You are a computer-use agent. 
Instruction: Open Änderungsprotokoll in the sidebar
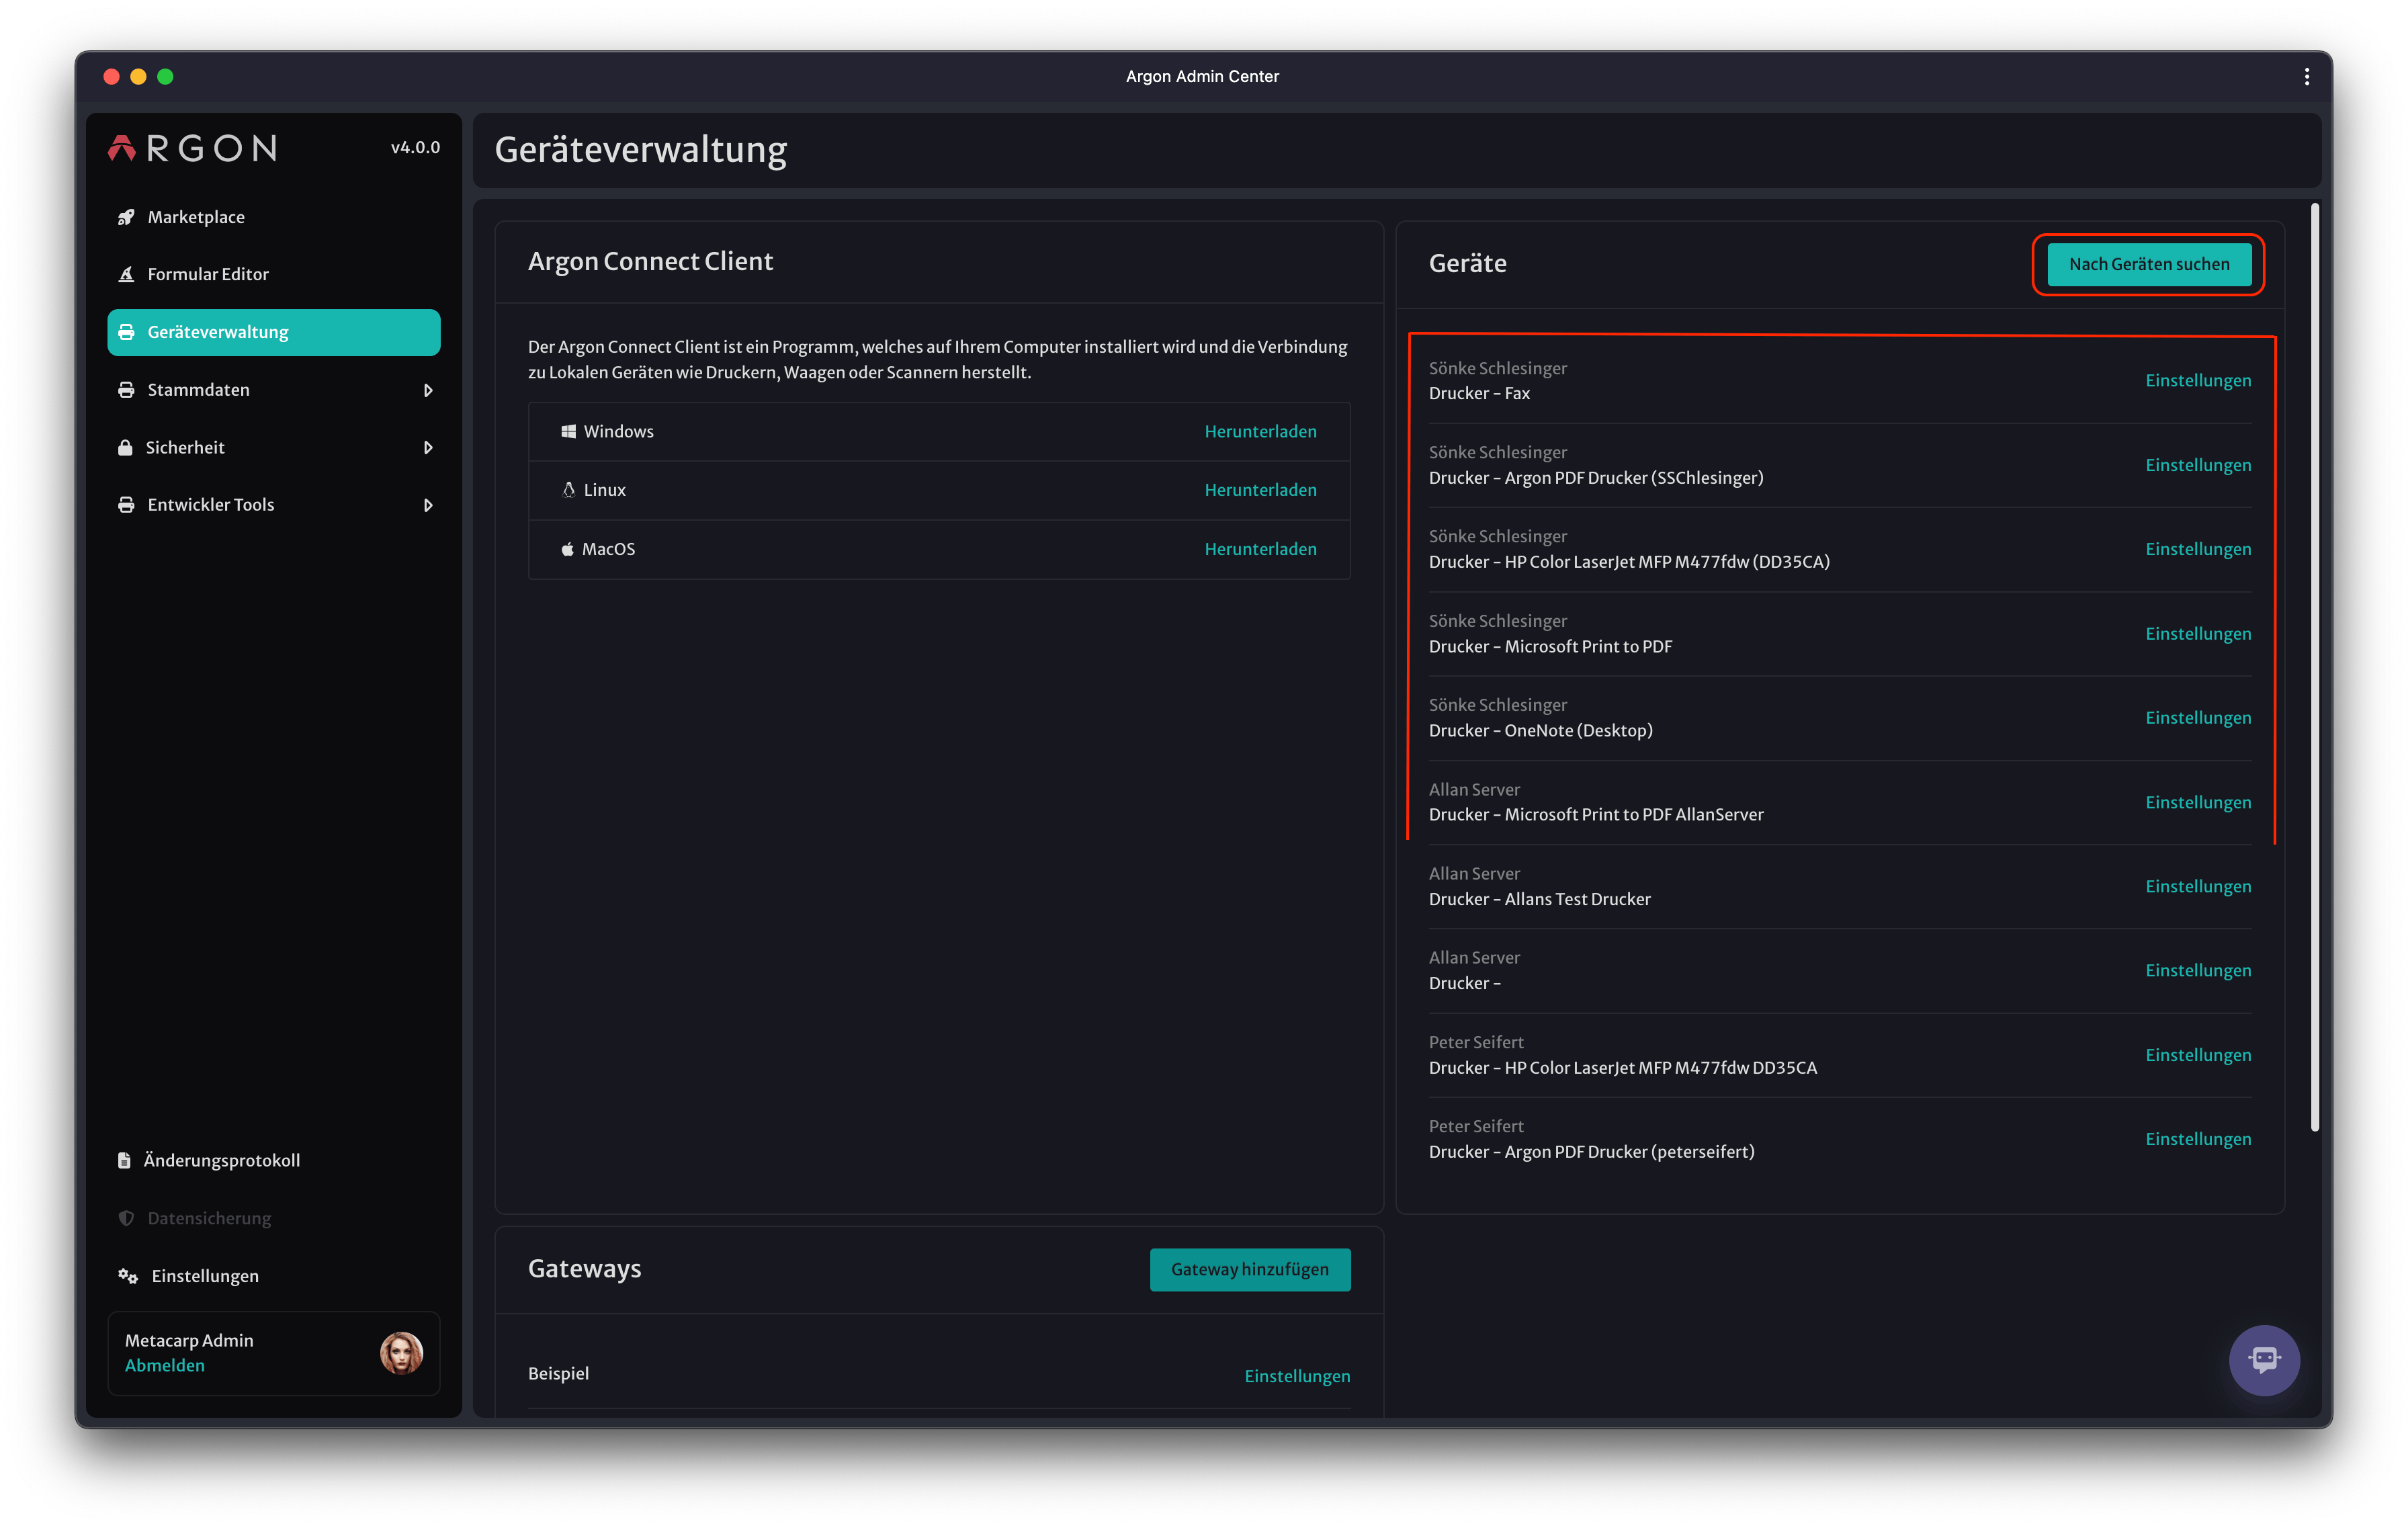(274, 1160)
